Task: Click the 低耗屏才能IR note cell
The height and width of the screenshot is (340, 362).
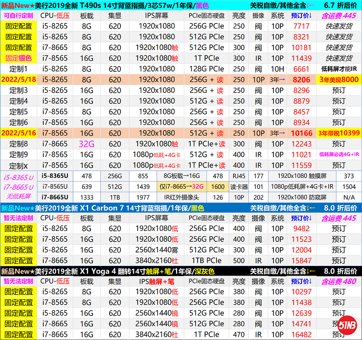Action: (x=338, y=69)
